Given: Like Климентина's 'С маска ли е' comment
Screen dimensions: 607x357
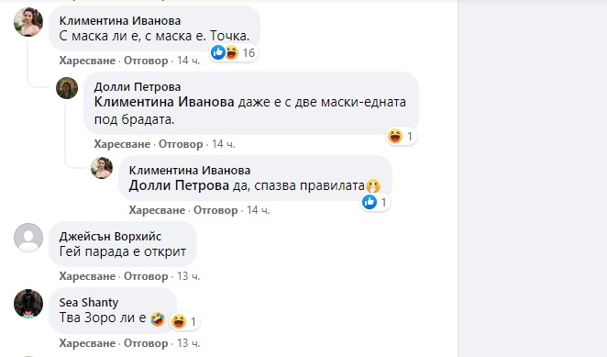Looking at the screenshot, I should (87, 61).
